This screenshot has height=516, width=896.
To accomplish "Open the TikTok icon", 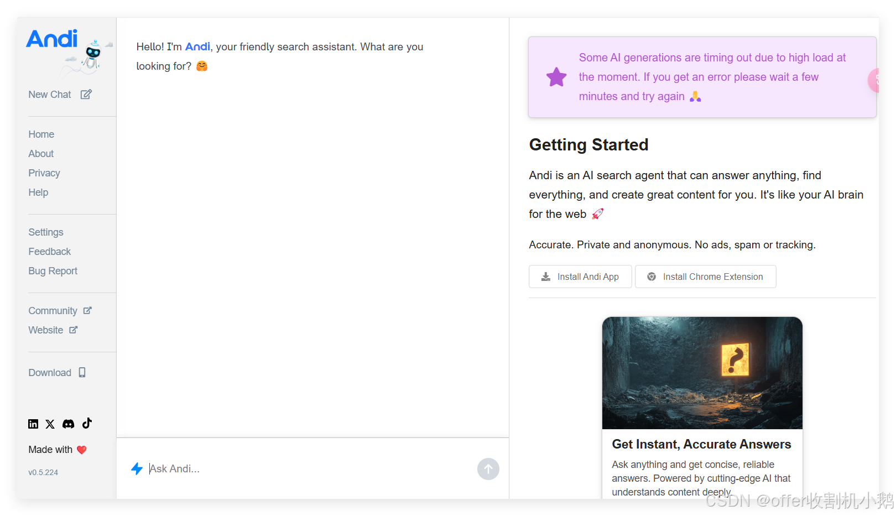I will (87, 424).
